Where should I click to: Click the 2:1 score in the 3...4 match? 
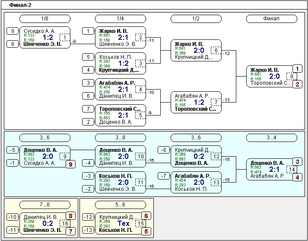click(274, 169)
